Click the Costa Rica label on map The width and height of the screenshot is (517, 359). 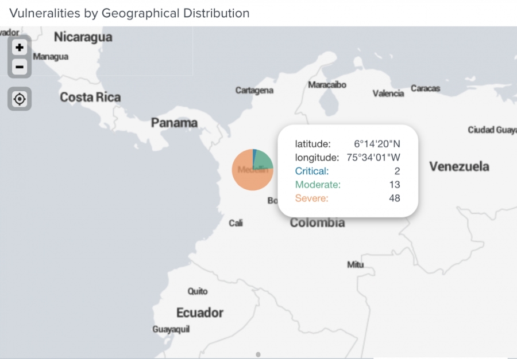coord(90,97)
